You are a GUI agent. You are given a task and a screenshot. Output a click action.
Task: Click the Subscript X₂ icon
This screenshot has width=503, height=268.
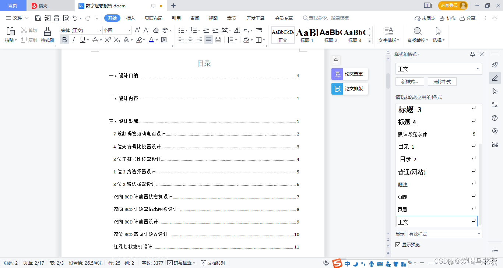click(x=117, y=40)
